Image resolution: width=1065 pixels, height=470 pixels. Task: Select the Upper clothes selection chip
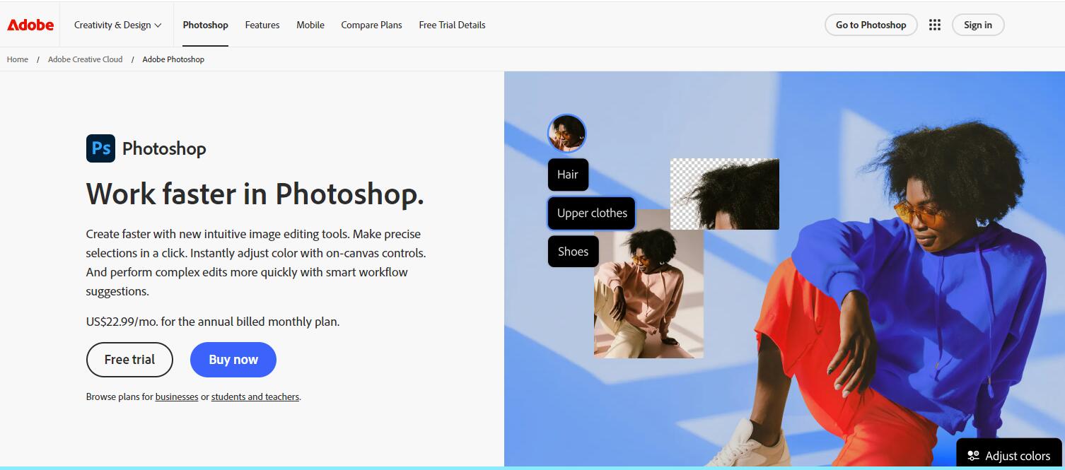tap(591, 213)
